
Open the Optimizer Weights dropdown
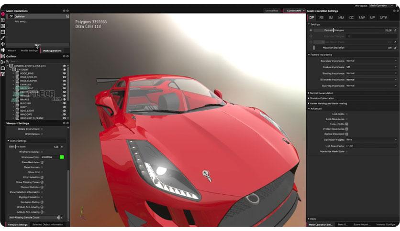pyautogui.click(x=371, y=140)
